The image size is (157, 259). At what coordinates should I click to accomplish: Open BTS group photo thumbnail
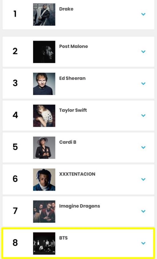(x=44, y=244)
